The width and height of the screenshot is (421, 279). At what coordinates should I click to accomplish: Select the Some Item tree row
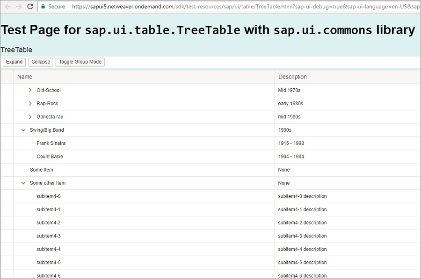pos(42,170)
